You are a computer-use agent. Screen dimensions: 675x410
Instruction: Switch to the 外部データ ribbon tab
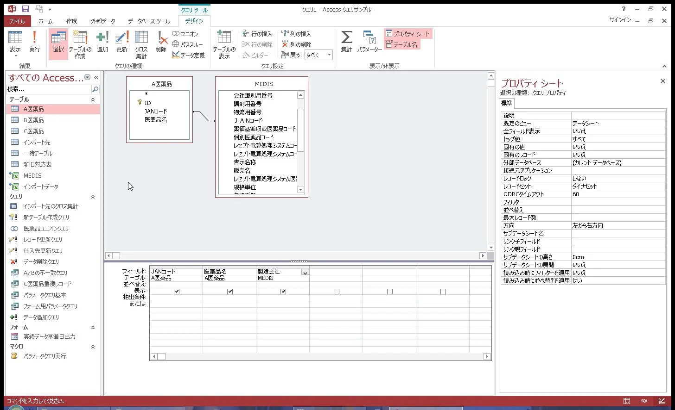[x=103, y=21]
